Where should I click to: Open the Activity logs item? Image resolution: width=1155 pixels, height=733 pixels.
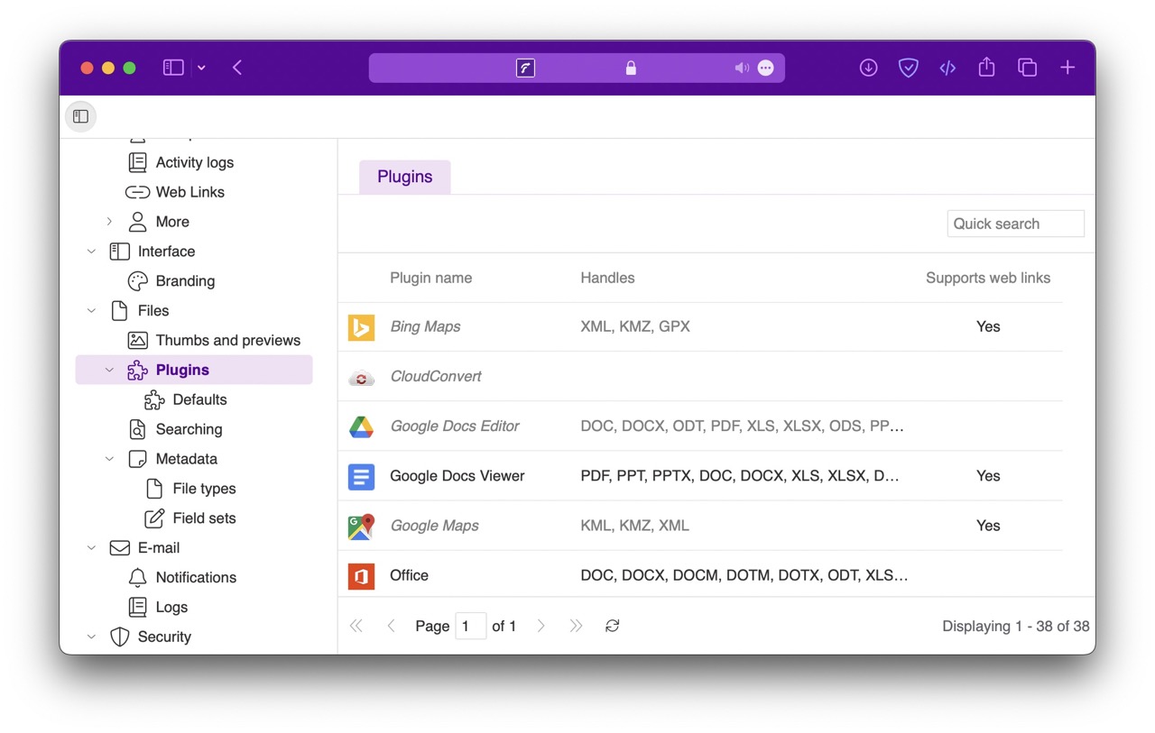[x=194, y=162]
